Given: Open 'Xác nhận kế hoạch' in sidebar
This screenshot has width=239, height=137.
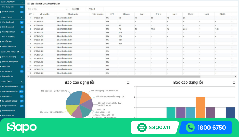Looking at the screenshot, I should 9,32.
